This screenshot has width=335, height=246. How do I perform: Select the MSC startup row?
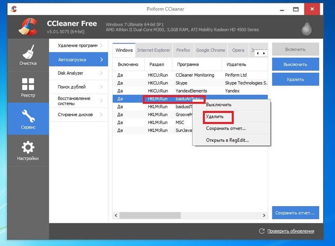pyautogui.click(x=153, y=122)
